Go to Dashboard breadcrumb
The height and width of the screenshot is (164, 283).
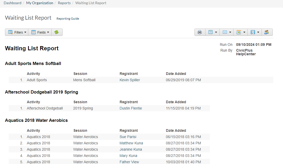pyautogui.click(x=13, y=3)
